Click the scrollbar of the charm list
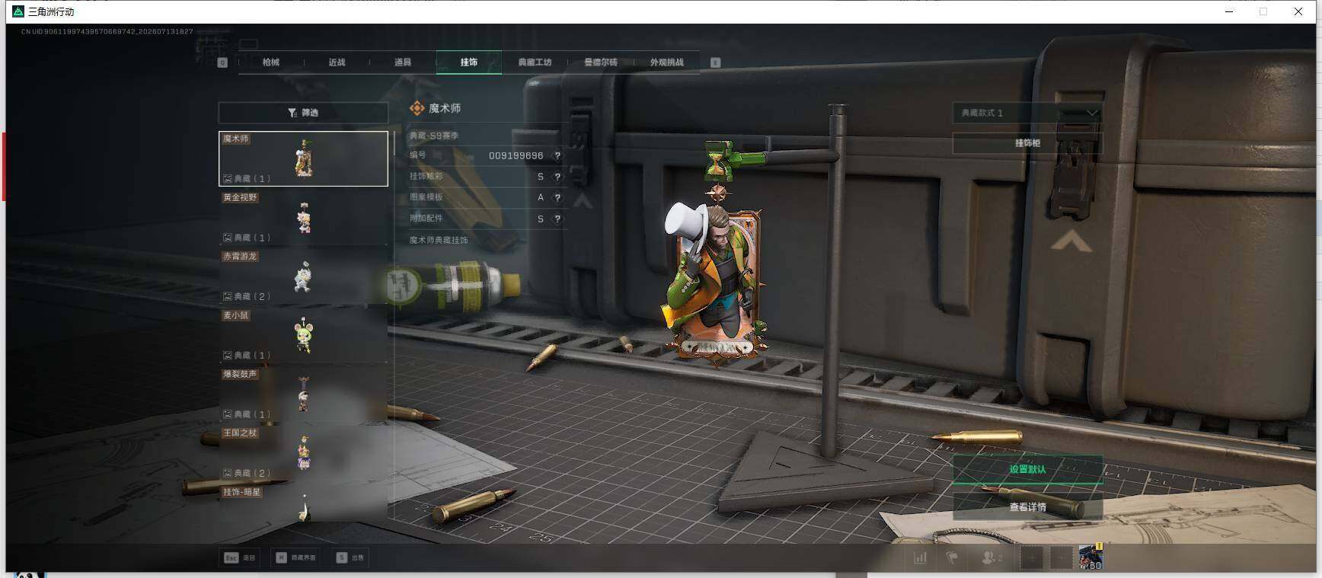The height and width of the screenshot is (578, 1322). click(x=394, y=143)
